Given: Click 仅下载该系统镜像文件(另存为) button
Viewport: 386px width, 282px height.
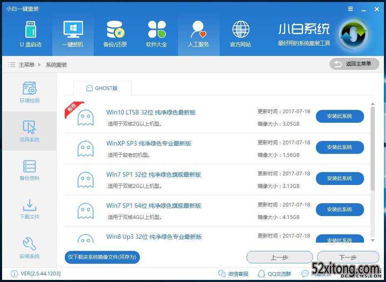Looking at the screenshot, I should click(102, 257).
